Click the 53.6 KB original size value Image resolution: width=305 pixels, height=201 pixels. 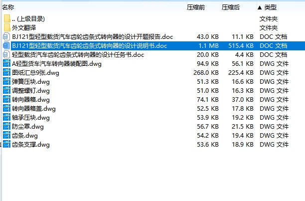pyautogui.click(x=207, y=144)
